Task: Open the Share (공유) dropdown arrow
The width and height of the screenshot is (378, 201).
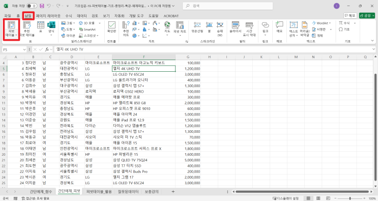Action: coord(373,16)
